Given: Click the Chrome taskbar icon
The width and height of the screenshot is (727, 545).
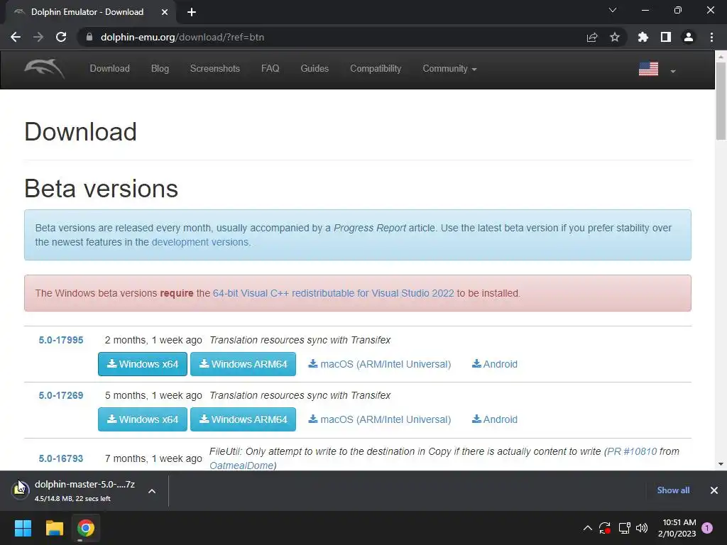Looking at the screenshot, I should [x=86, y=528].
